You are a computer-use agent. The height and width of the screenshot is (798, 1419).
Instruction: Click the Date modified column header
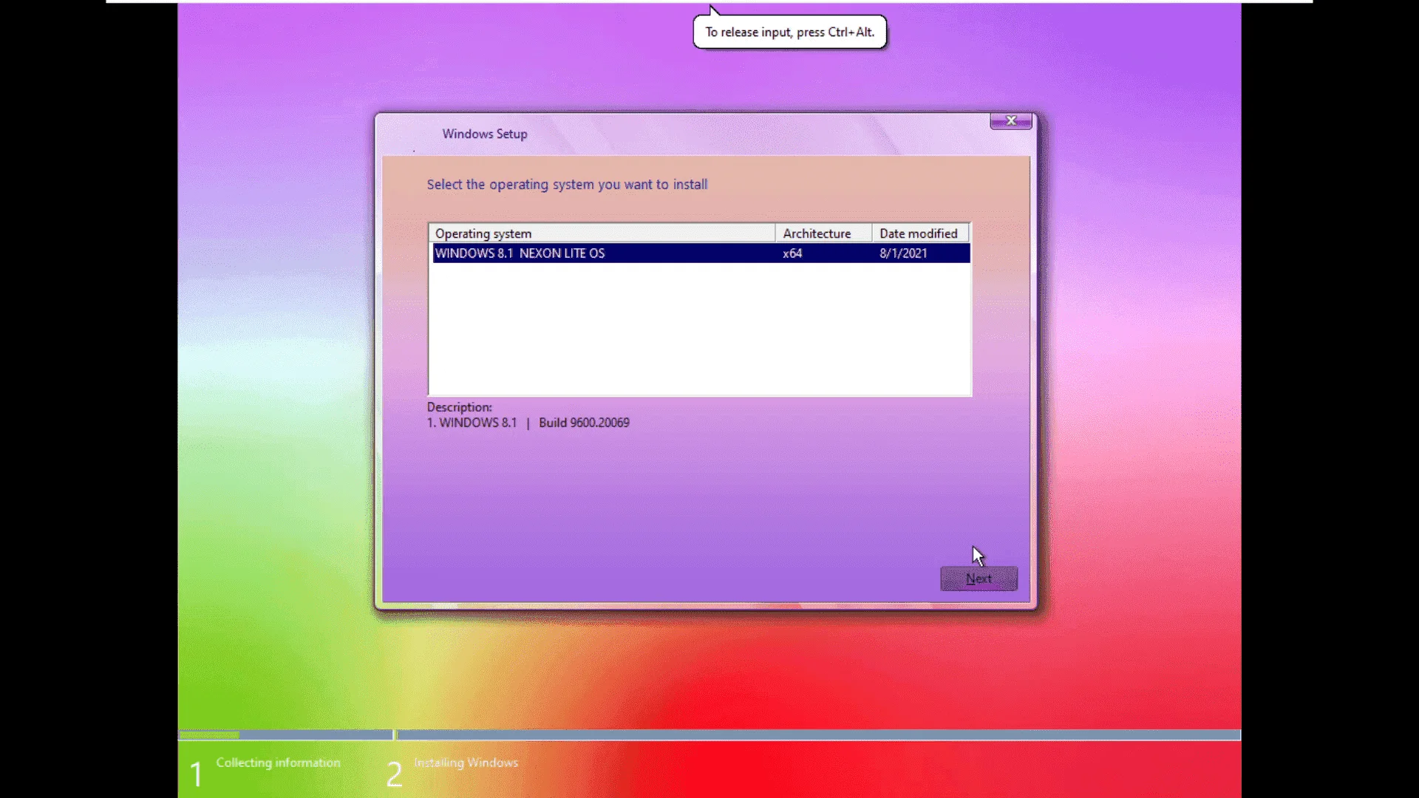click(921, 233)
